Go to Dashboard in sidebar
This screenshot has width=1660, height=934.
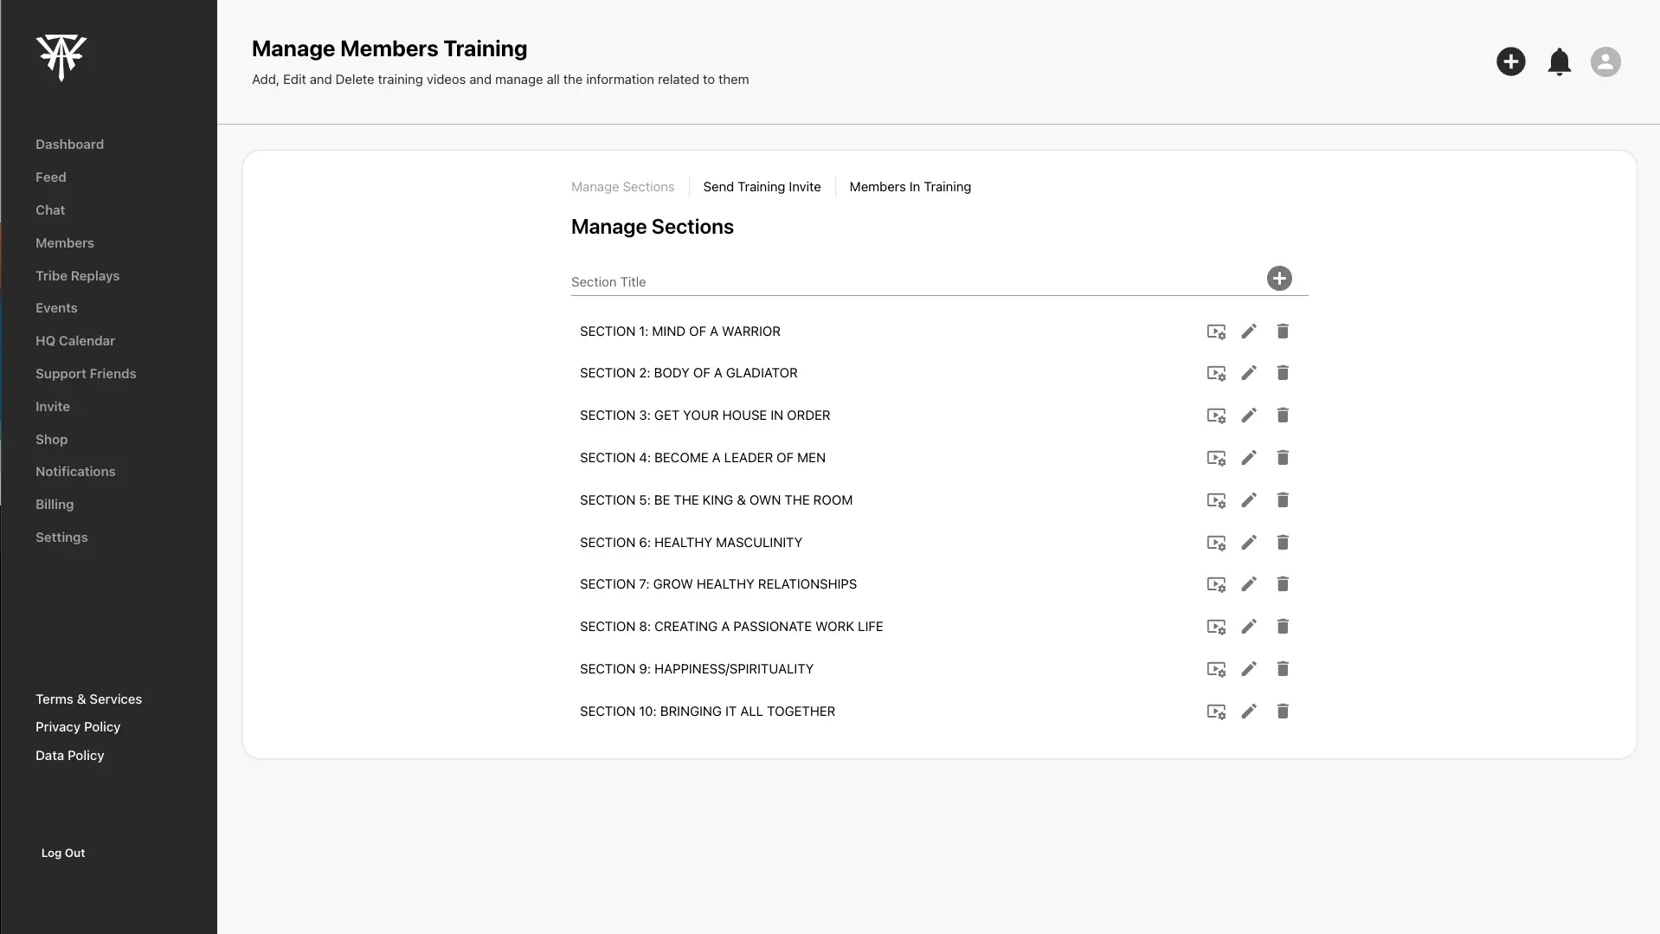tap(69, 145)
